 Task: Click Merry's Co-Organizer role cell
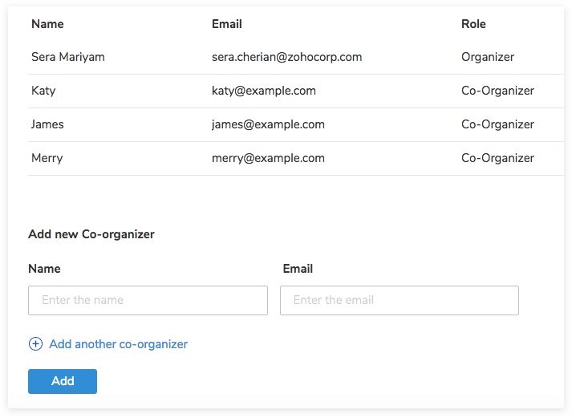click(x=497, y=158)
